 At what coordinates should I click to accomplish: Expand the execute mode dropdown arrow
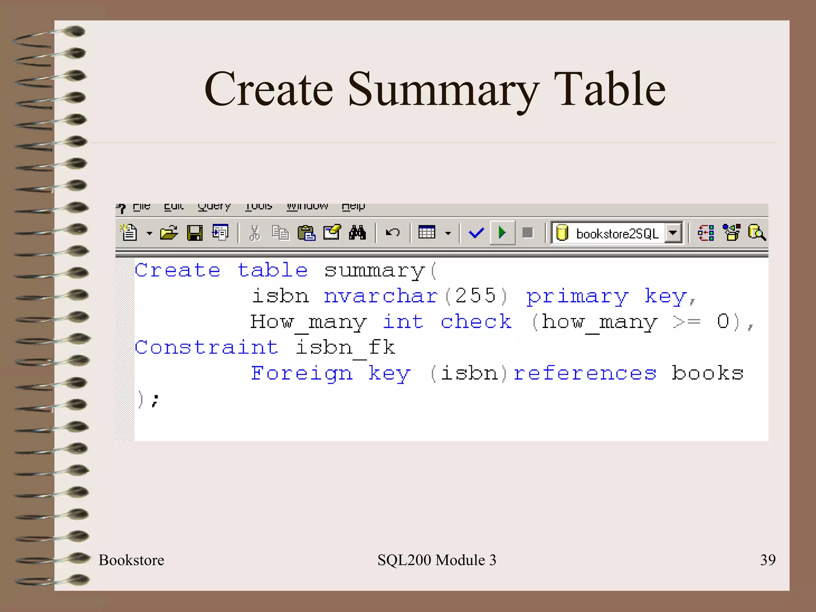point(448,233)
